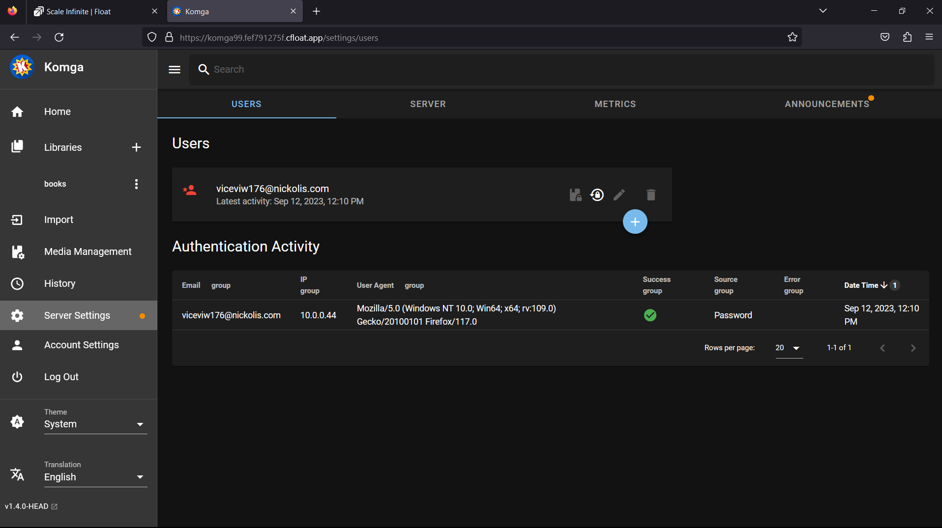Click the browser URL address bar

pyautogui.click(x=472, y=38)
